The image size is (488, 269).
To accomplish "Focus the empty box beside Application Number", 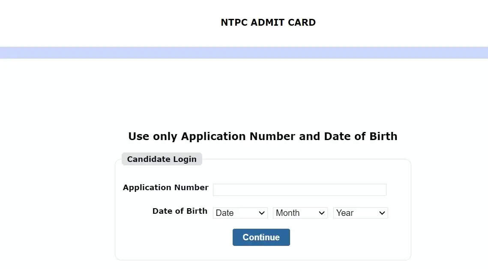I will tap(299, 190).
